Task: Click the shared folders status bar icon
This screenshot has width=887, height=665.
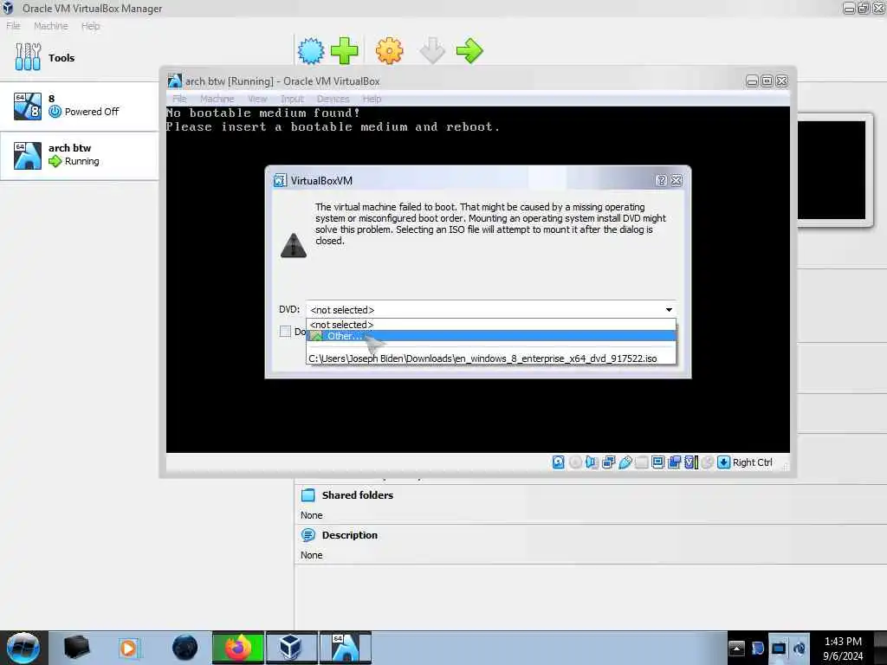Action: pos(642,462)
